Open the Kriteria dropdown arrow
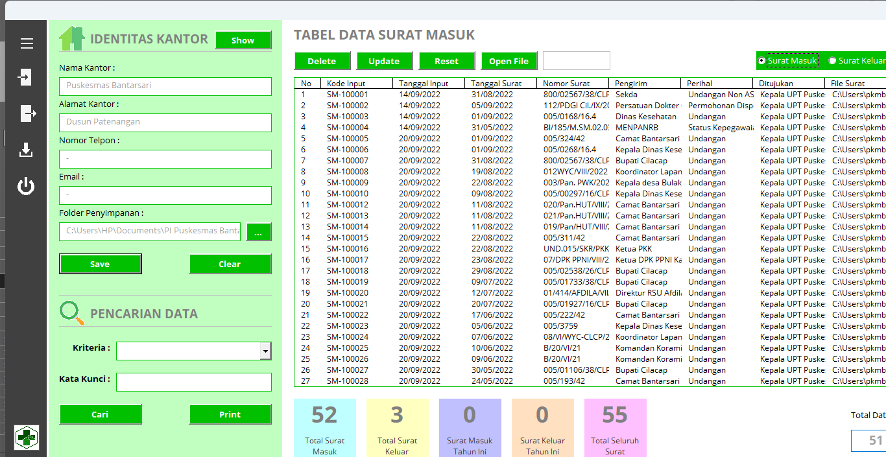 coord(265,351)
